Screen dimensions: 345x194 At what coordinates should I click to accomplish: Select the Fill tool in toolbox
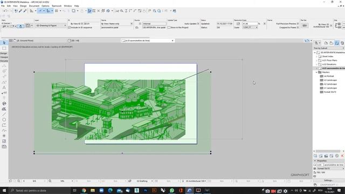tap(4, 109)
